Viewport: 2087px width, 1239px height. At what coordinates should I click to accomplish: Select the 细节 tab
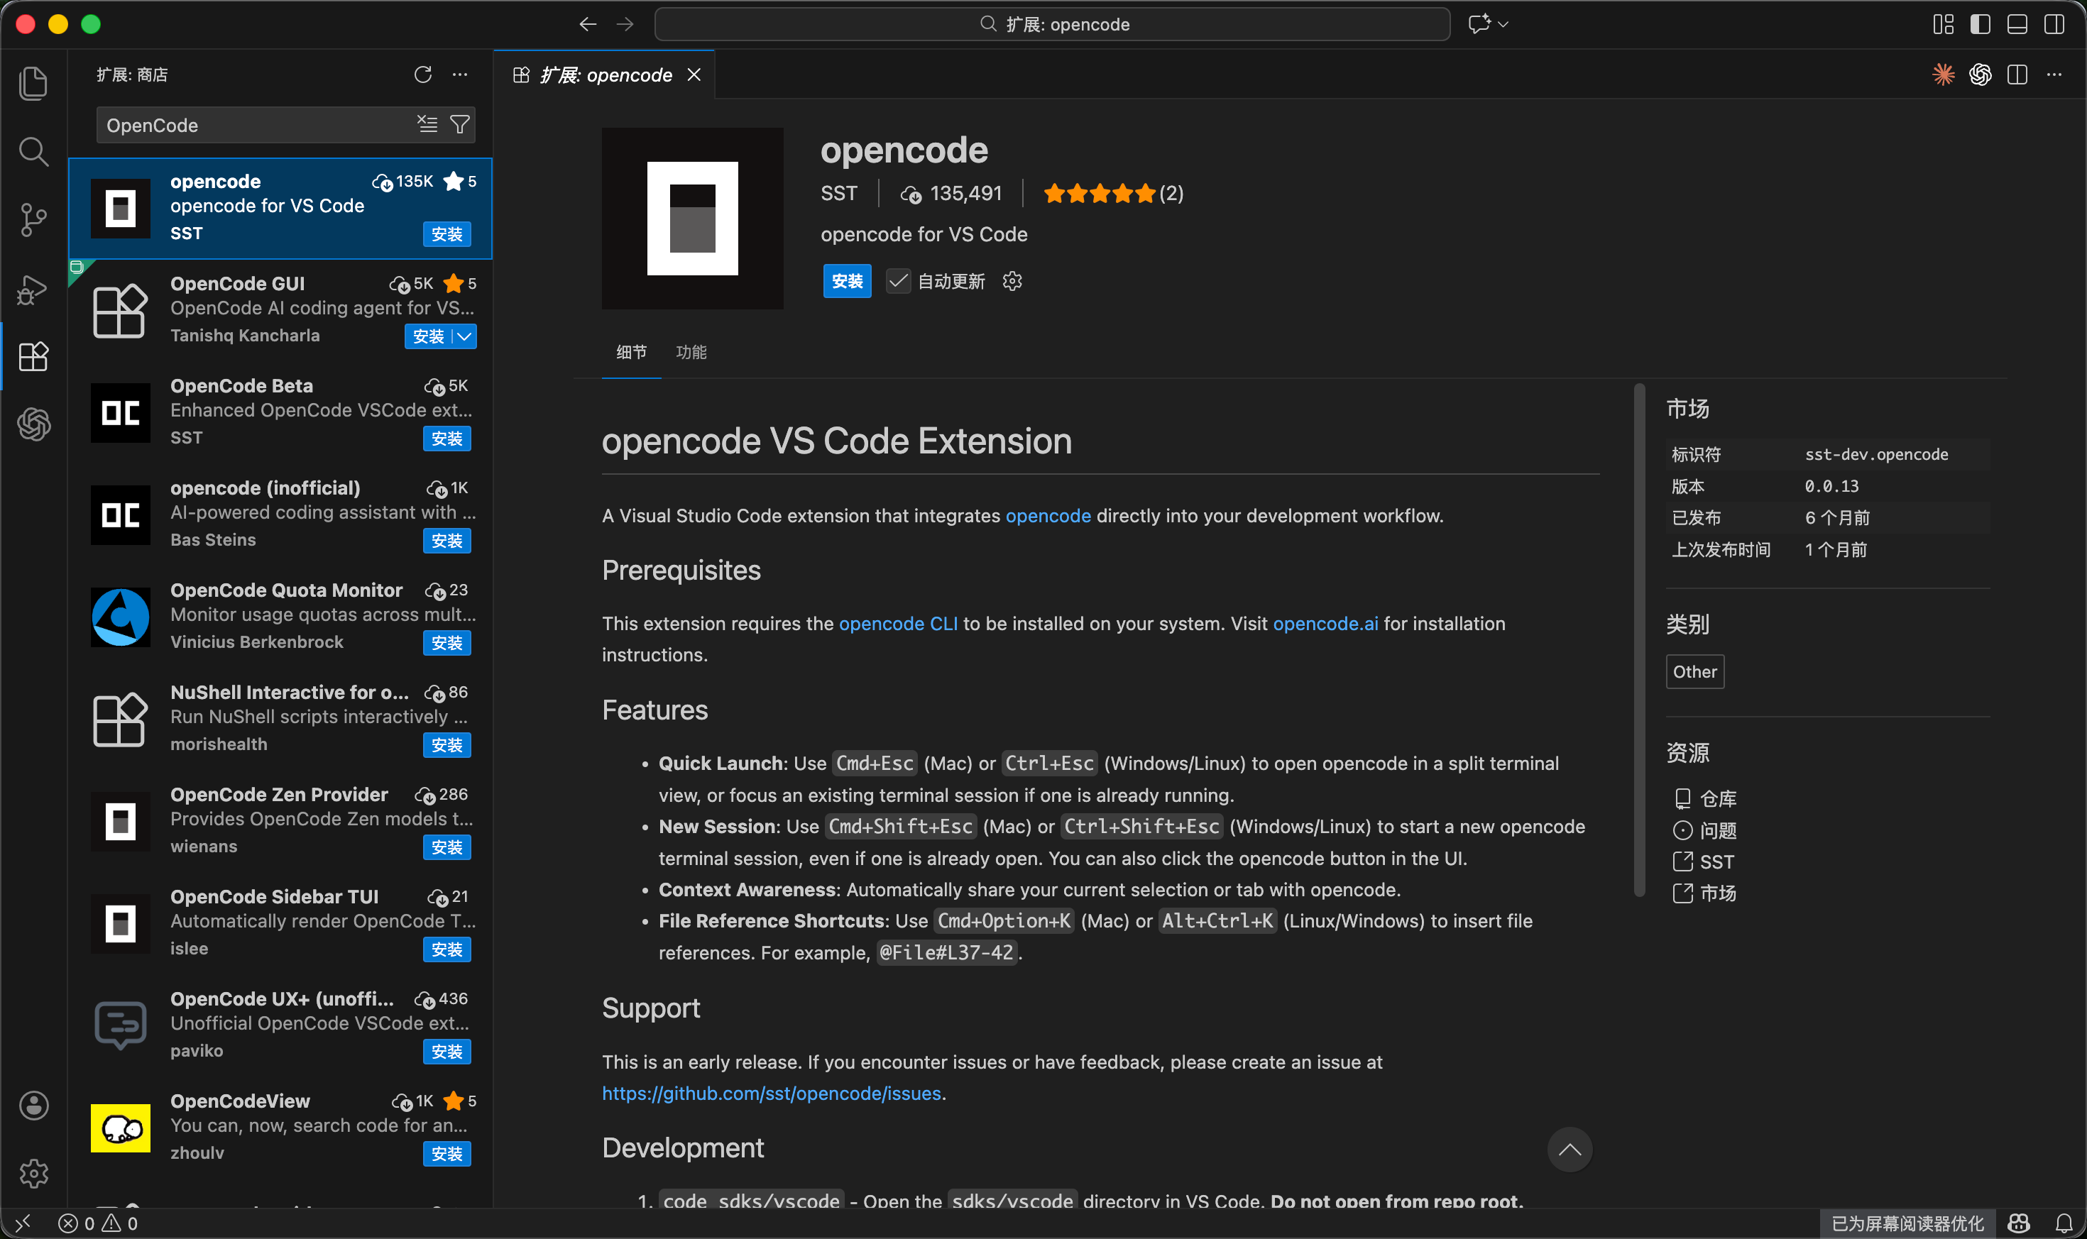(631, 353)
